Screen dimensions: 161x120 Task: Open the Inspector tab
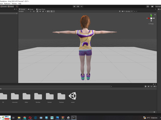(159, 9)
